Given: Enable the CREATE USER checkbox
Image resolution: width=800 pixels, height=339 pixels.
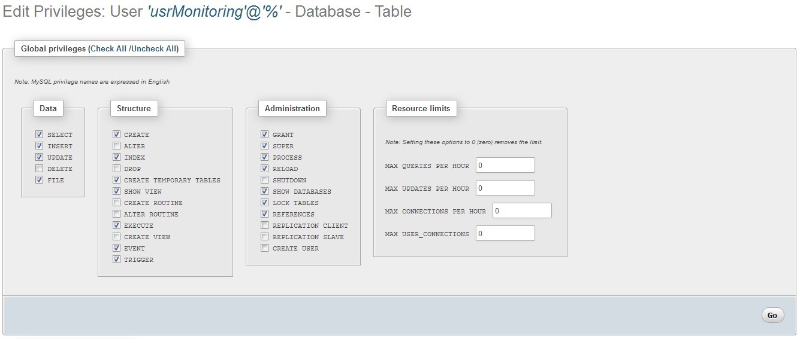Looking at the screenshot, I should pyautogui.click(x=265, y=248).
